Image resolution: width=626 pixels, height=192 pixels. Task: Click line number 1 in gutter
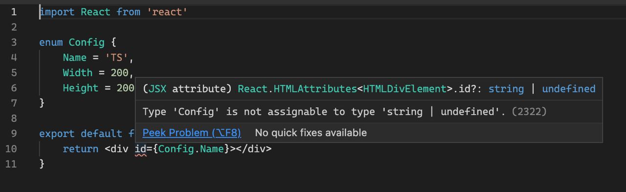click(14, 12)
